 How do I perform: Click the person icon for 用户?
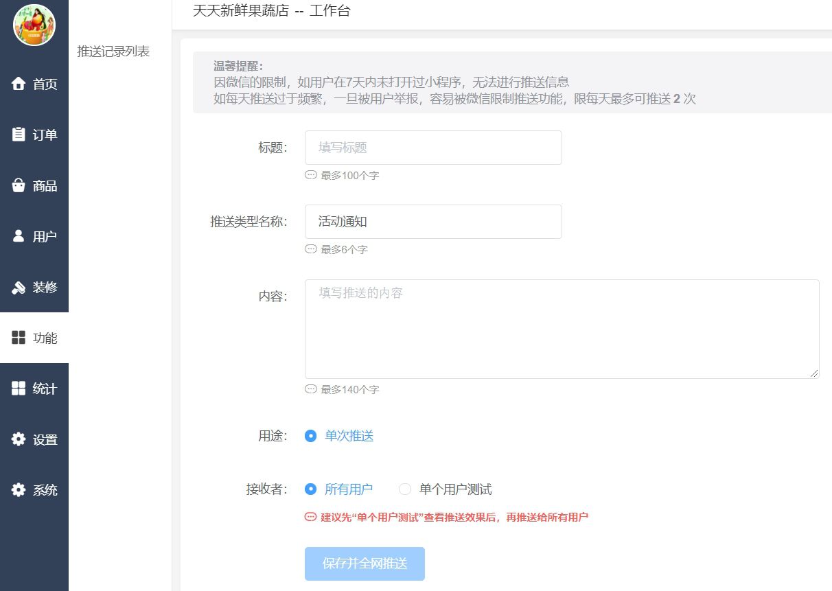point(19,236)
